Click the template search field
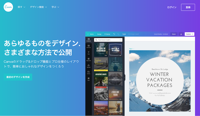 108,40
